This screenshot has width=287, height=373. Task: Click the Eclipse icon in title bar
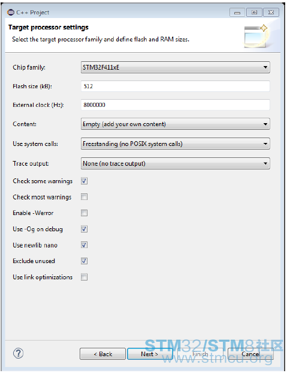pos(11,13)
